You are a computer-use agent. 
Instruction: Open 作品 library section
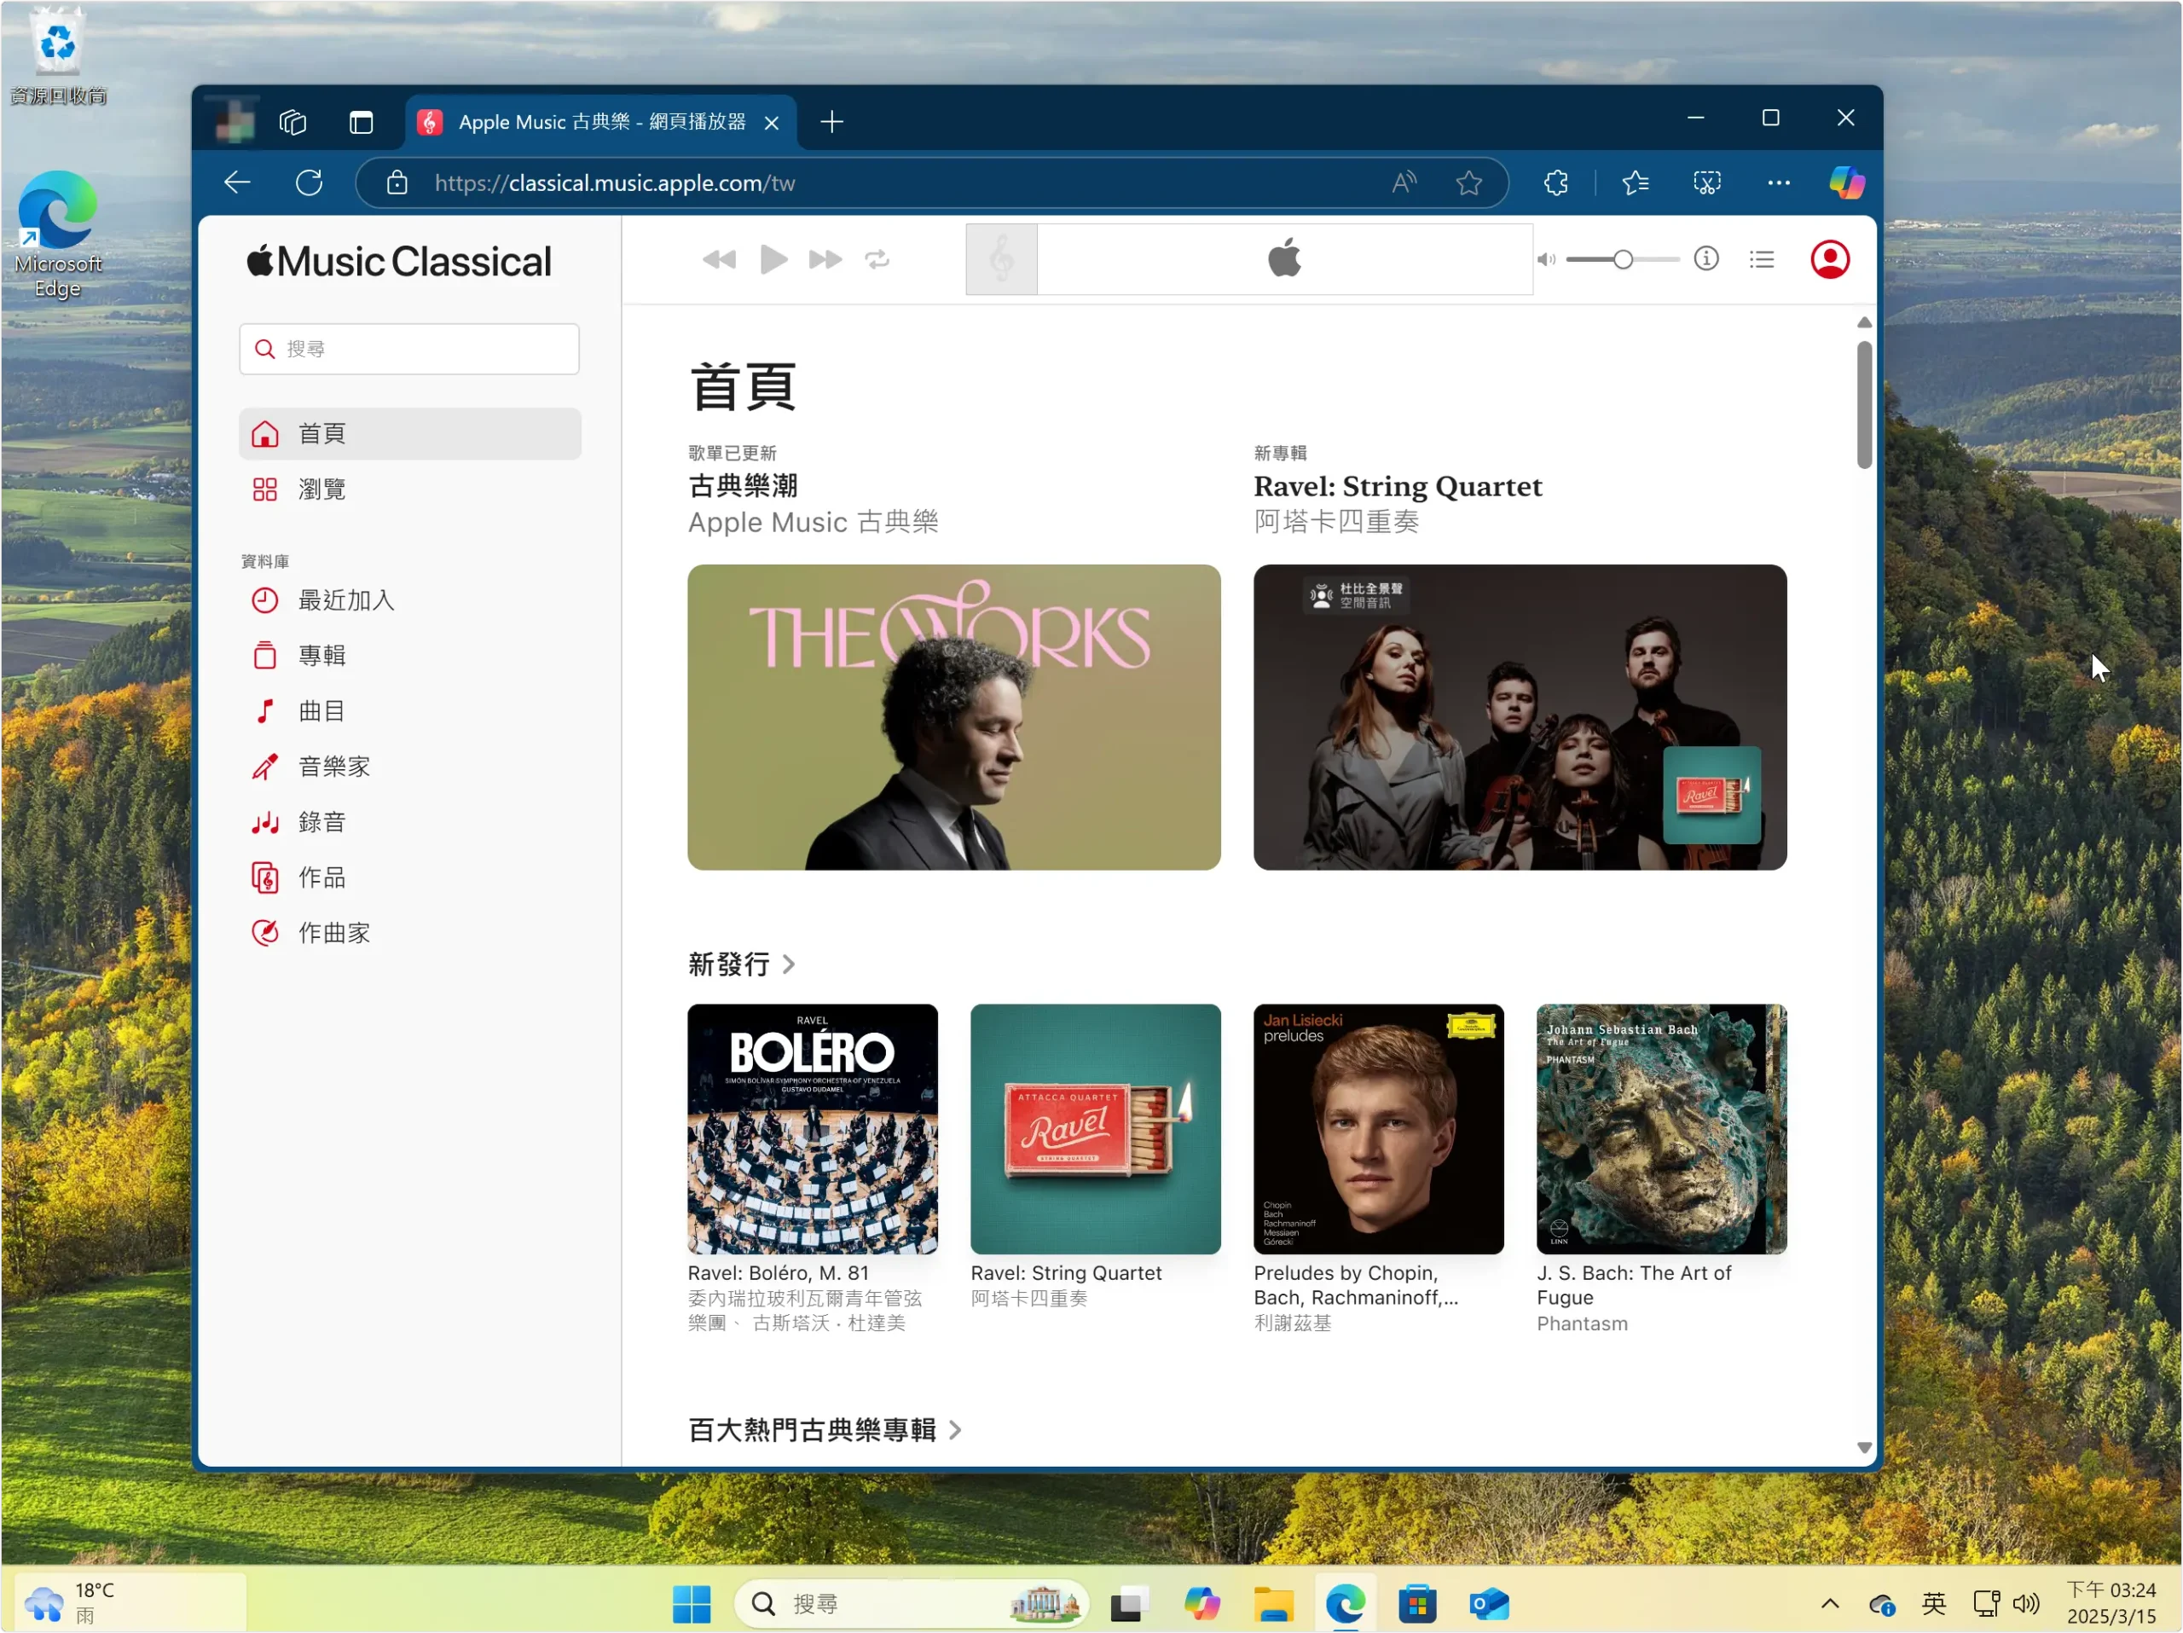(x=409, y=877)
